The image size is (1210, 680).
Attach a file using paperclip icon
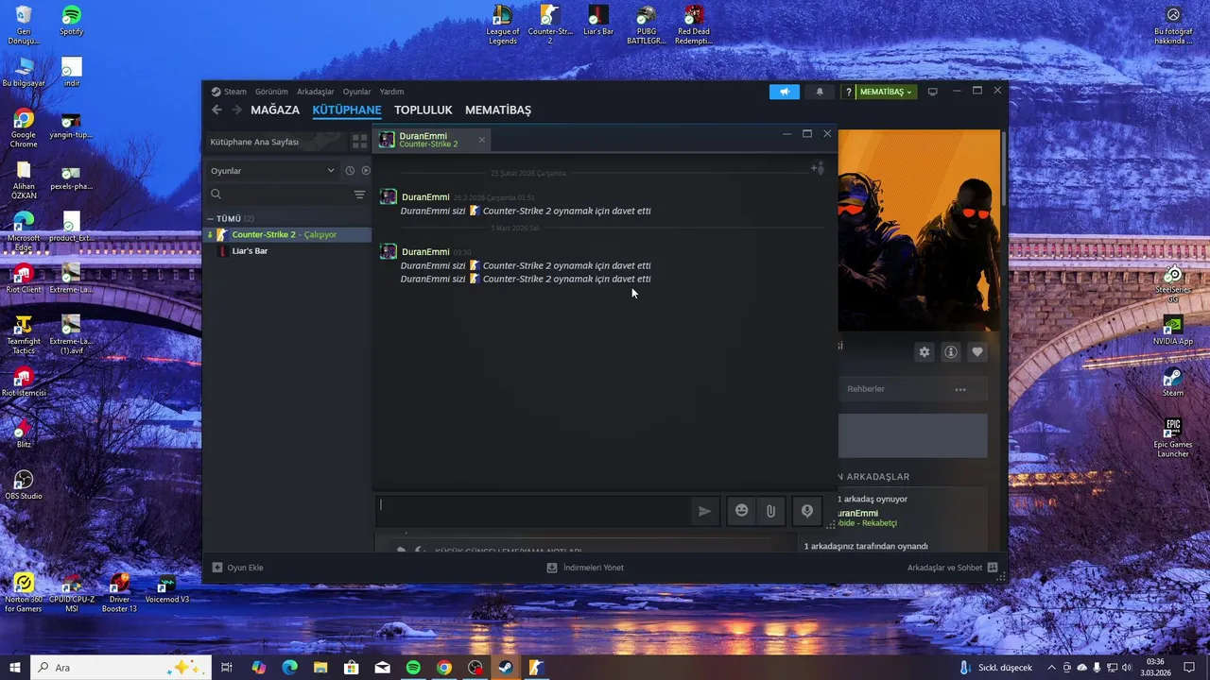[x=771, y=511]
